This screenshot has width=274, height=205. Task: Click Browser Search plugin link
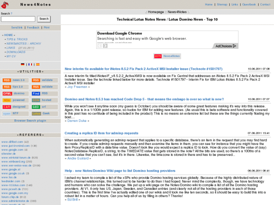pyautogui.click(x=30, y=121)
